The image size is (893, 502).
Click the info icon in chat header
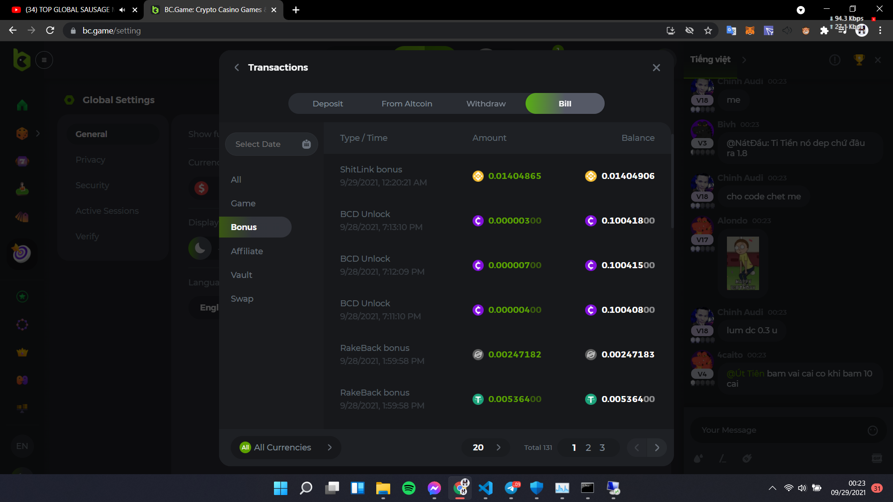pos(835,59)
